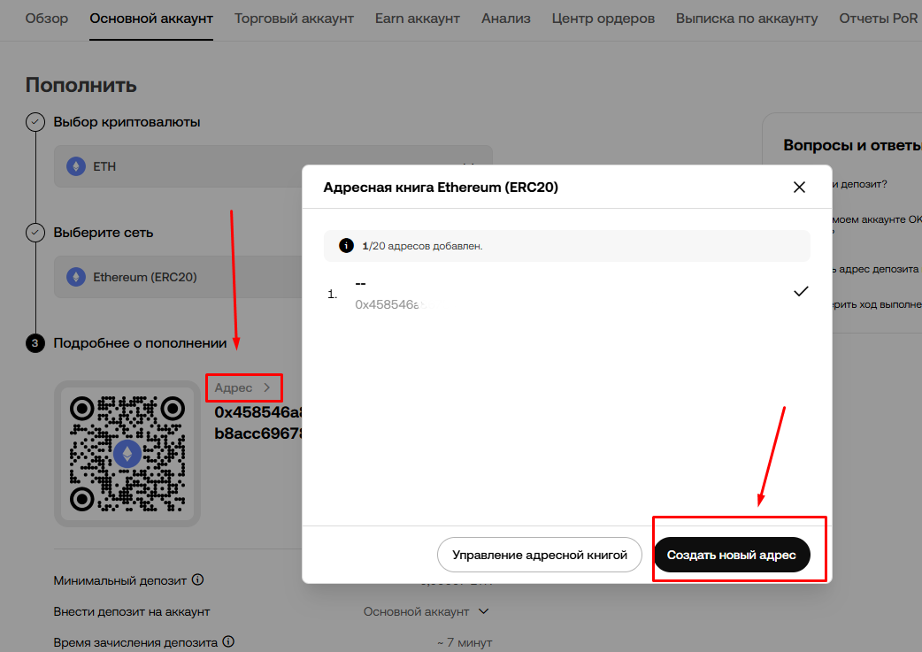Screen dimensions: 922x652
Task: Click the deposit address text 0x458546a
Action: 258,423
